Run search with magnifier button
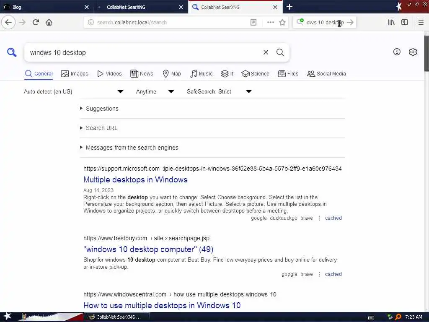429x322 pixels. 280,52
